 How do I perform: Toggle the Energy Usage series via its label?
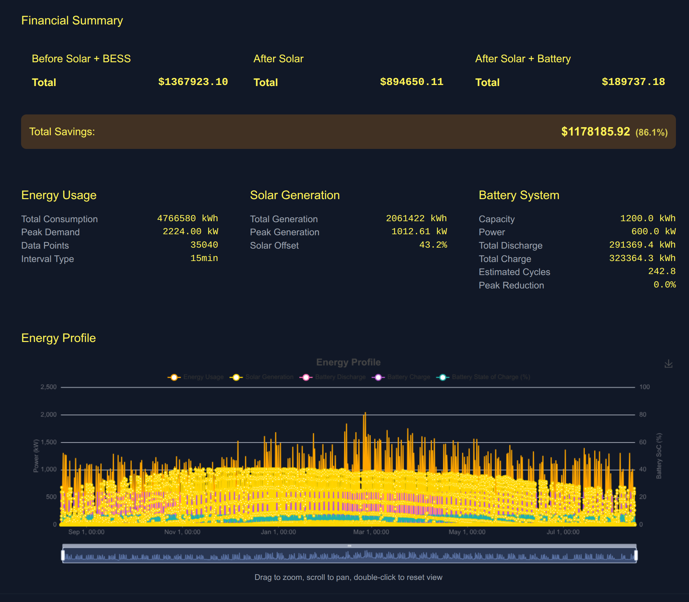pos(203,377)
